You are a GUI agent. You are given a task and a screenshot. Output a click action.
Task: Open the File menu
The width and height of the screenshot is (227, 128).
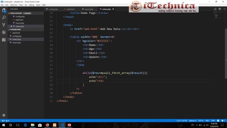click(x=2, y=5)
